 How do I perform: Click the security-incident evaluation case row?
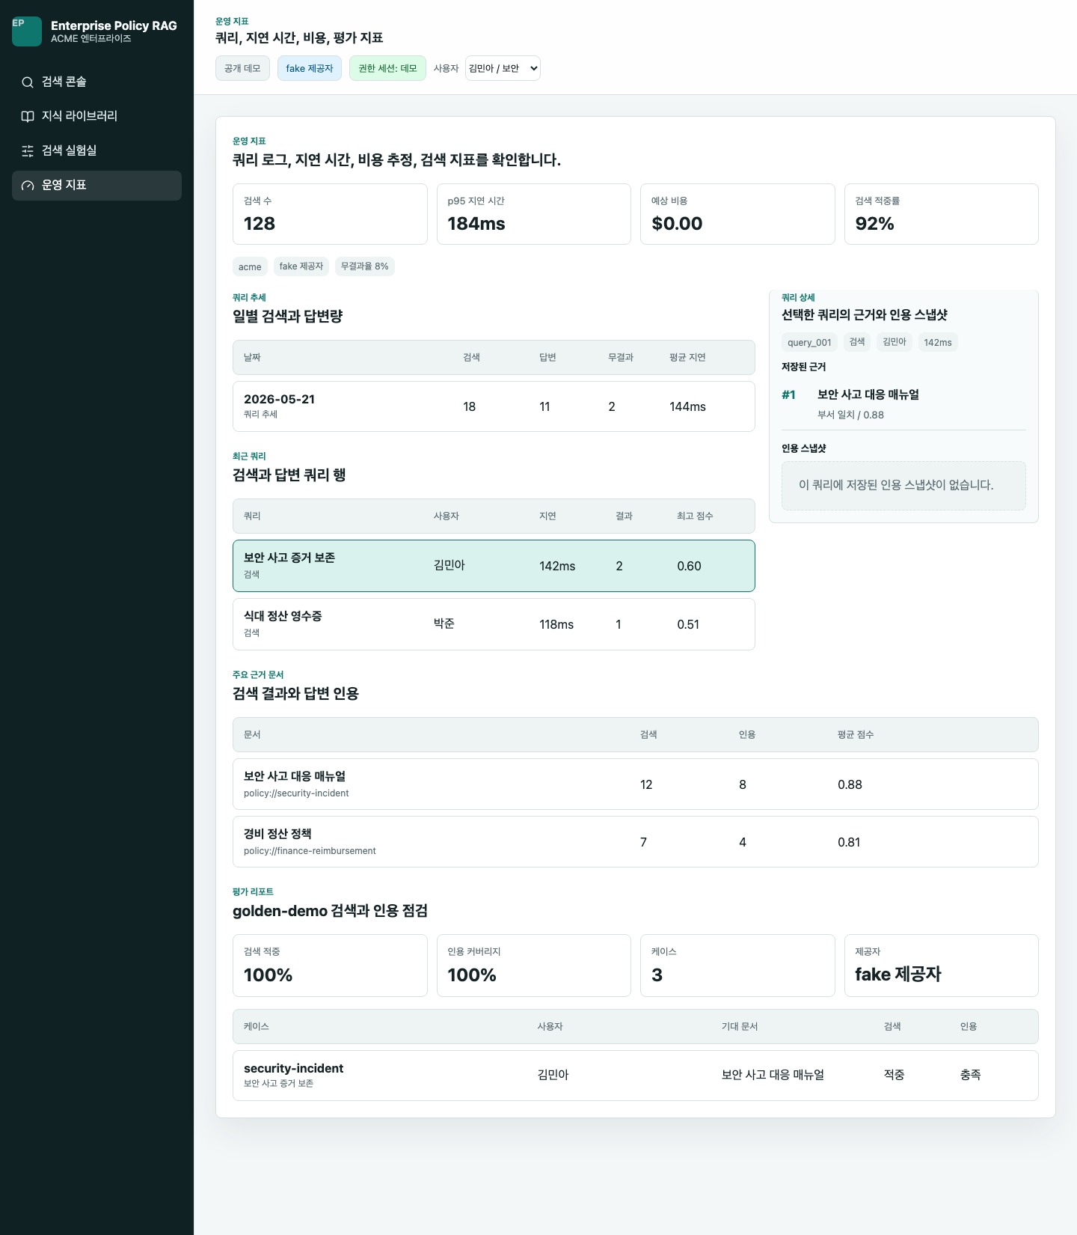point(635,1076)
